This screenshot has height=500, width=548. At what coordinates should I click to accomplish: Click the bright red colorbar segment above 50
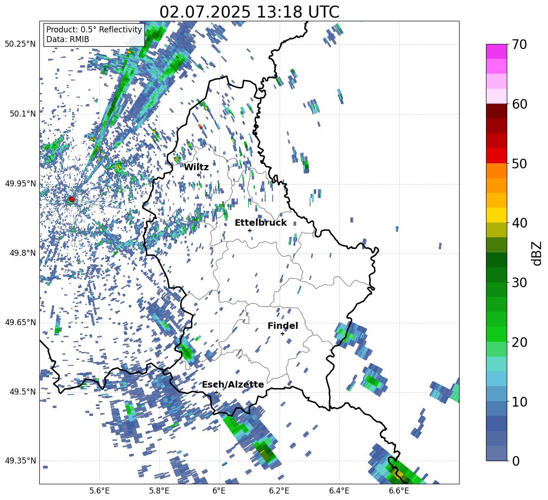(x=496, y=155)
